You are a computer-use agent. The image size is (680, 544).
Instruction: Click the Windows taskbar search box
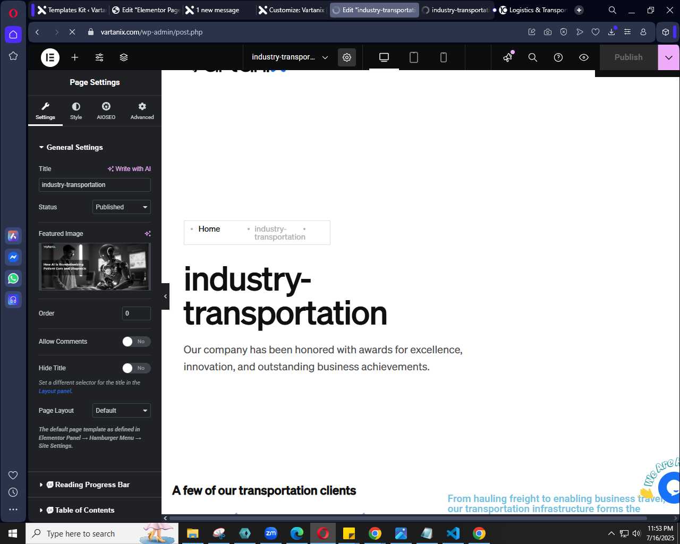coord(102,533)
